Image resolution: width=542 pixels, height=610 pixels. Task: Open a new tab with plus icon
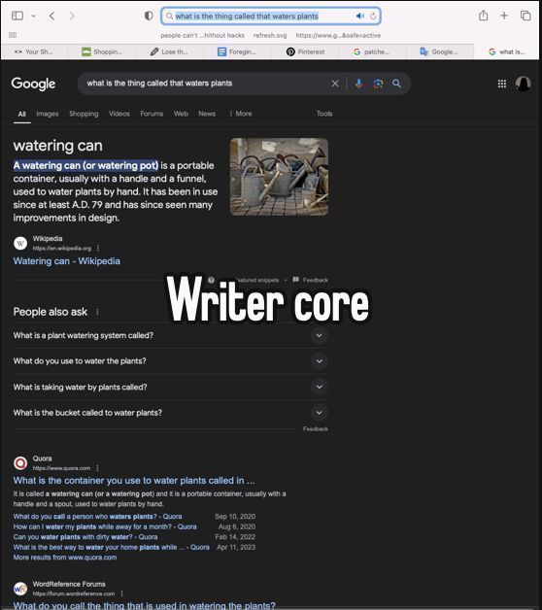(504, 16)
